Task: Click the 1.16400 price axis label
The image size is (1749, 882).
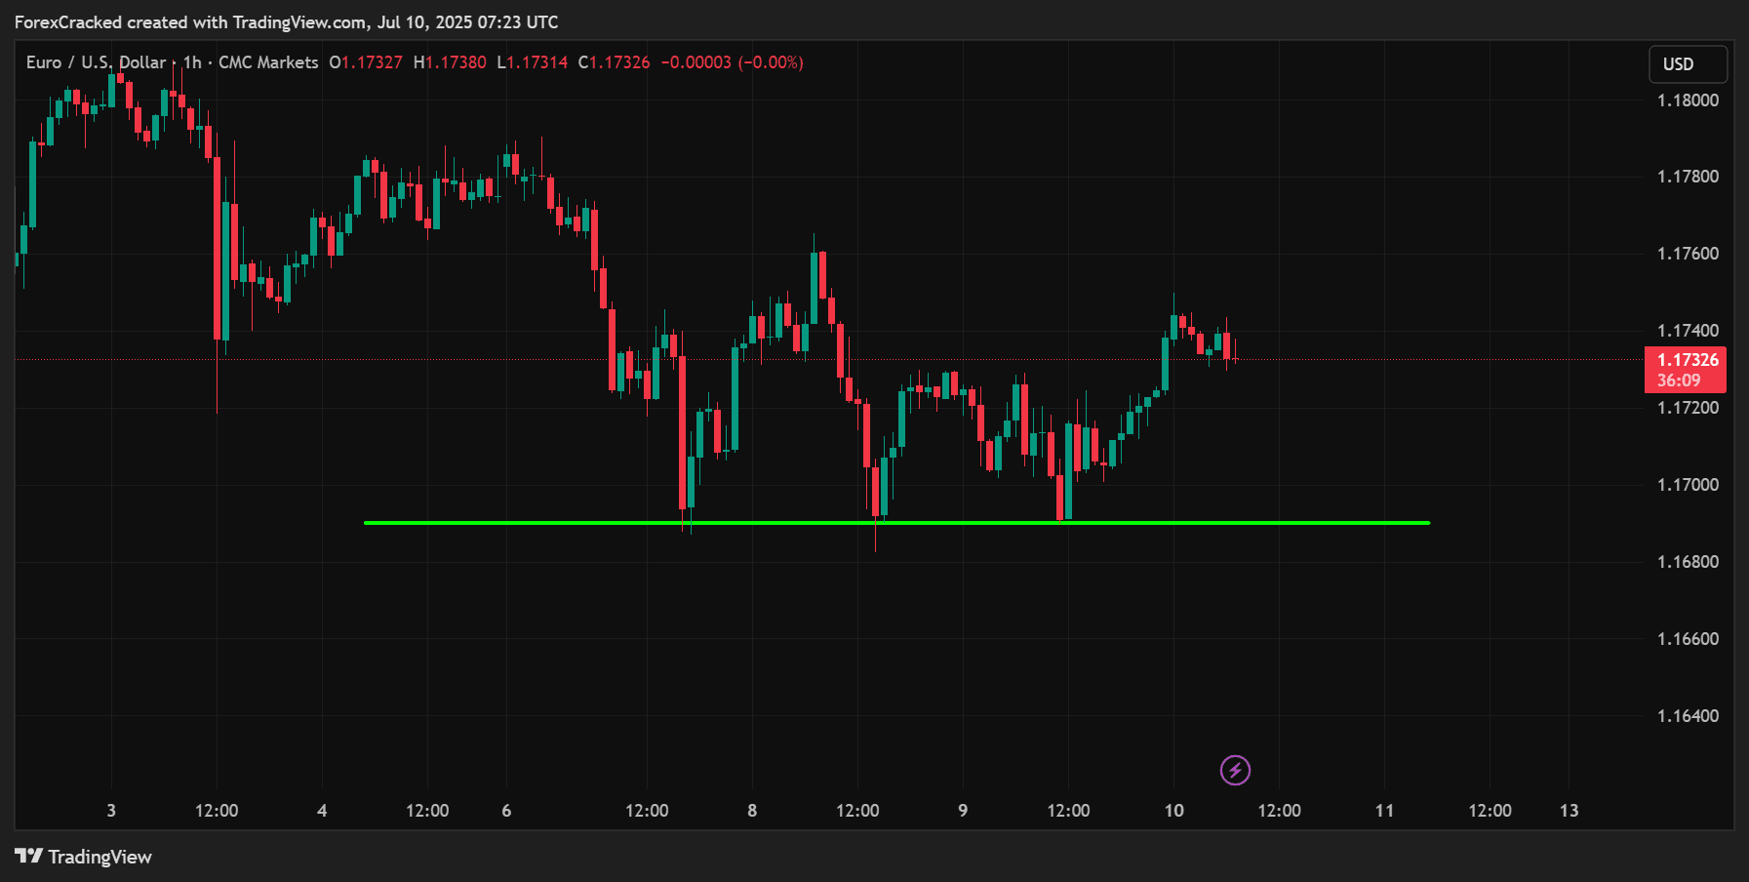Action: click(x=1688, y=716)
